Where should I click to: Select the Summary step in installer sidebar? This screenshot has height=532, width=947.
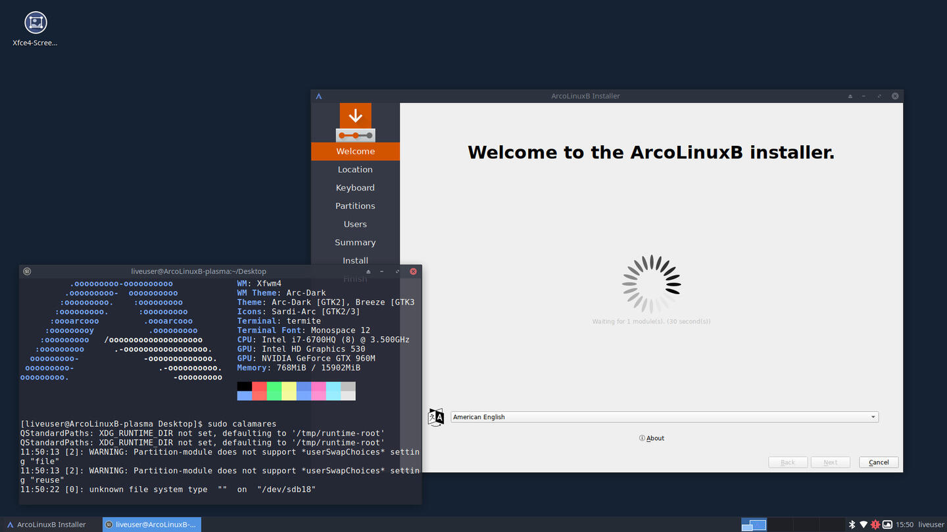point(355,242)
